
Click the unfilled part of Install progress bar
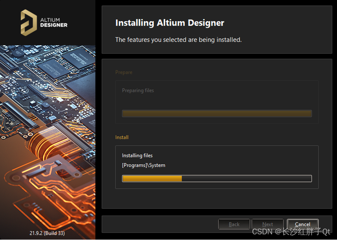pos(246,179)
